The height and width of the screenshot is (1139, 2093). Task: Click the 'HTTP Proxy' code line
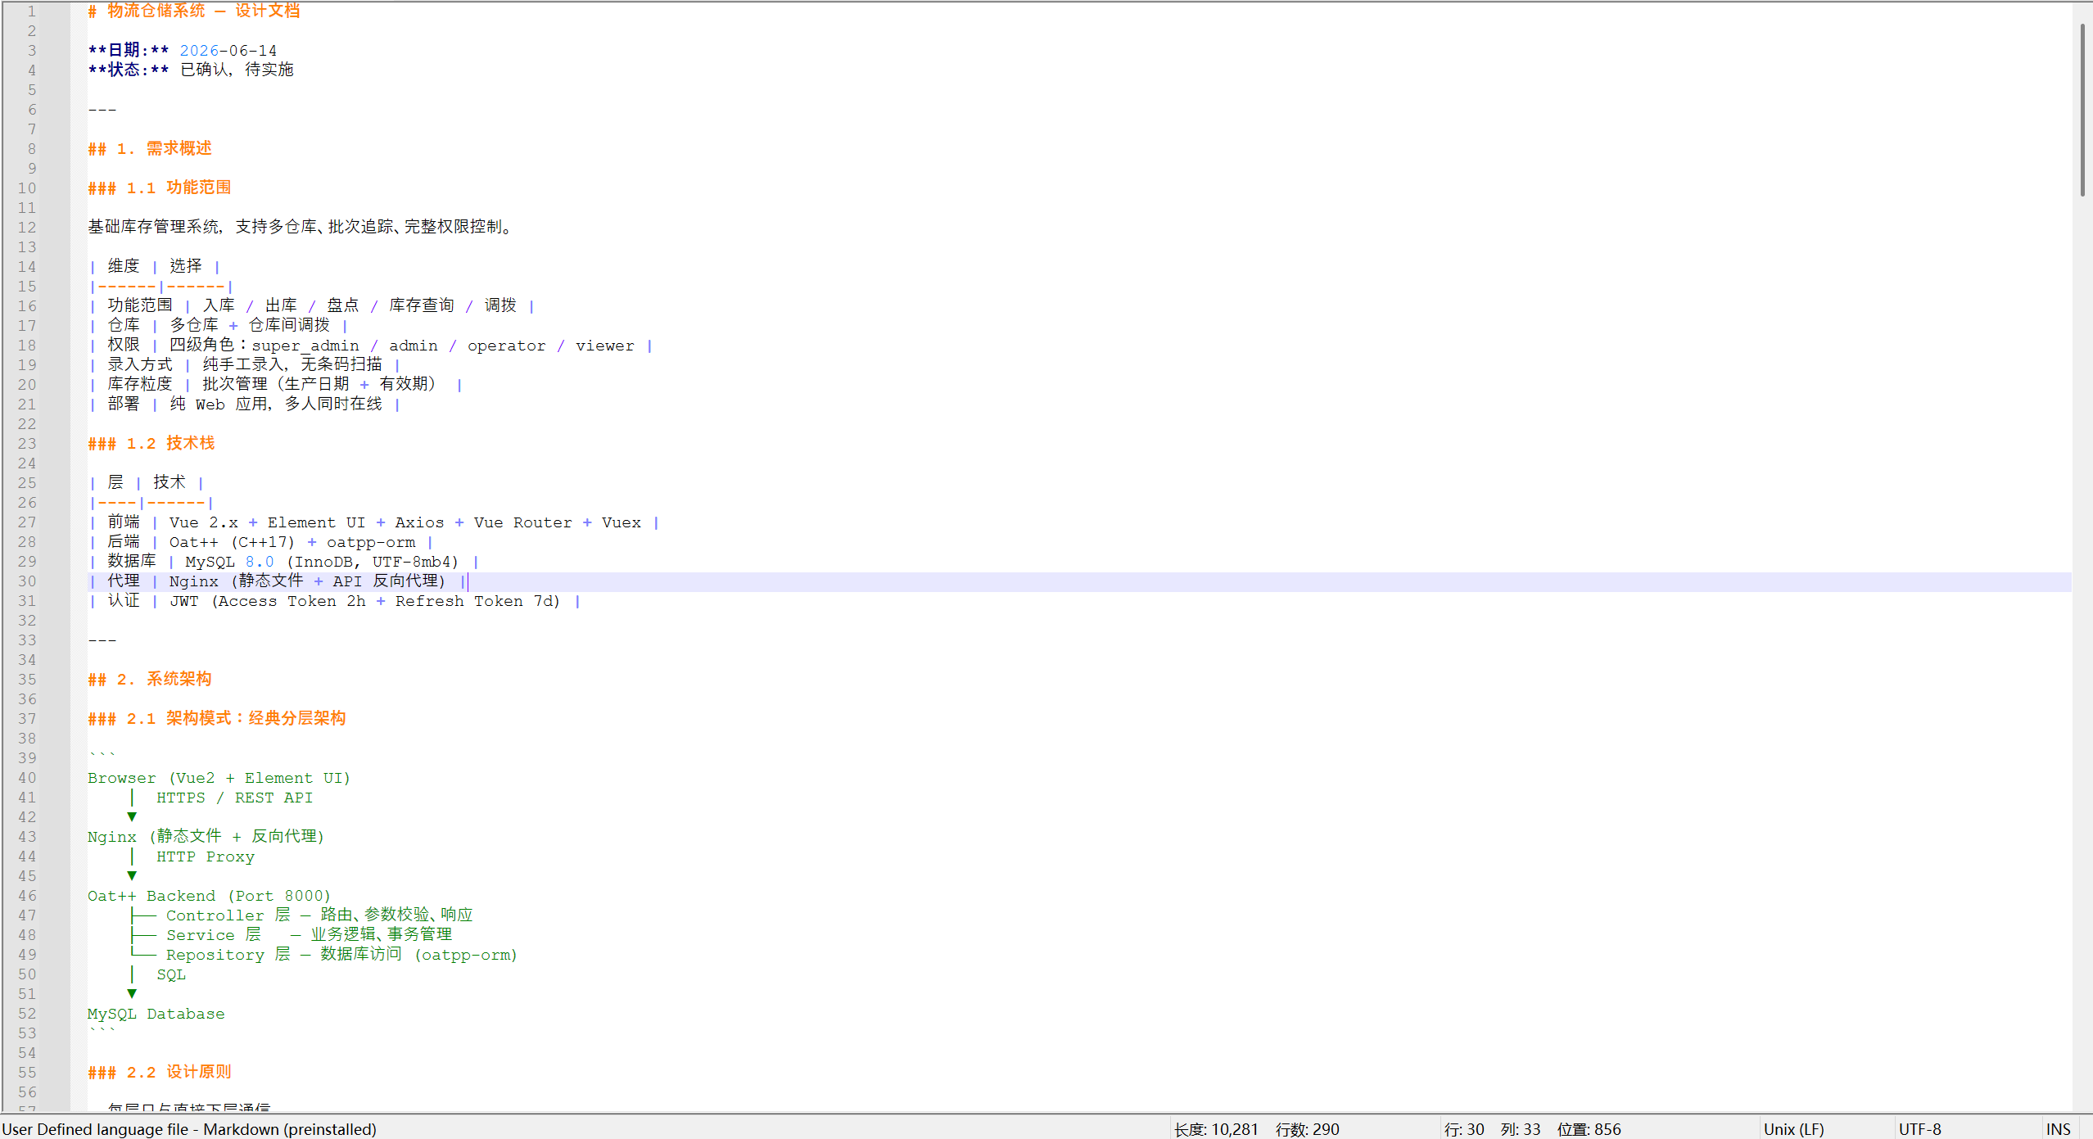coord(206,857)
